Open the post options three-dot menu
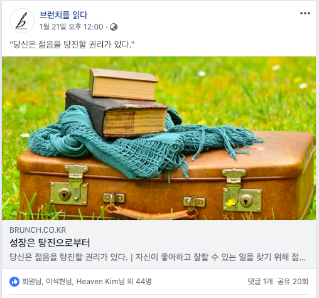The height and width of the screenshot is (298, 319). pos(305,13)
